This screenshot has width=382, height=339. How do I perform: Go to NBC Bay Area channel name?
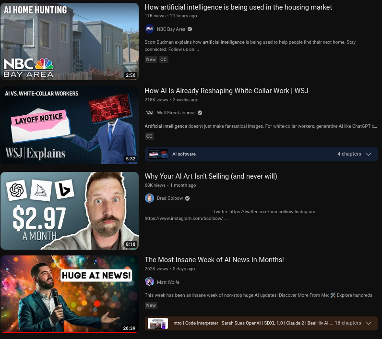(171, 29)
